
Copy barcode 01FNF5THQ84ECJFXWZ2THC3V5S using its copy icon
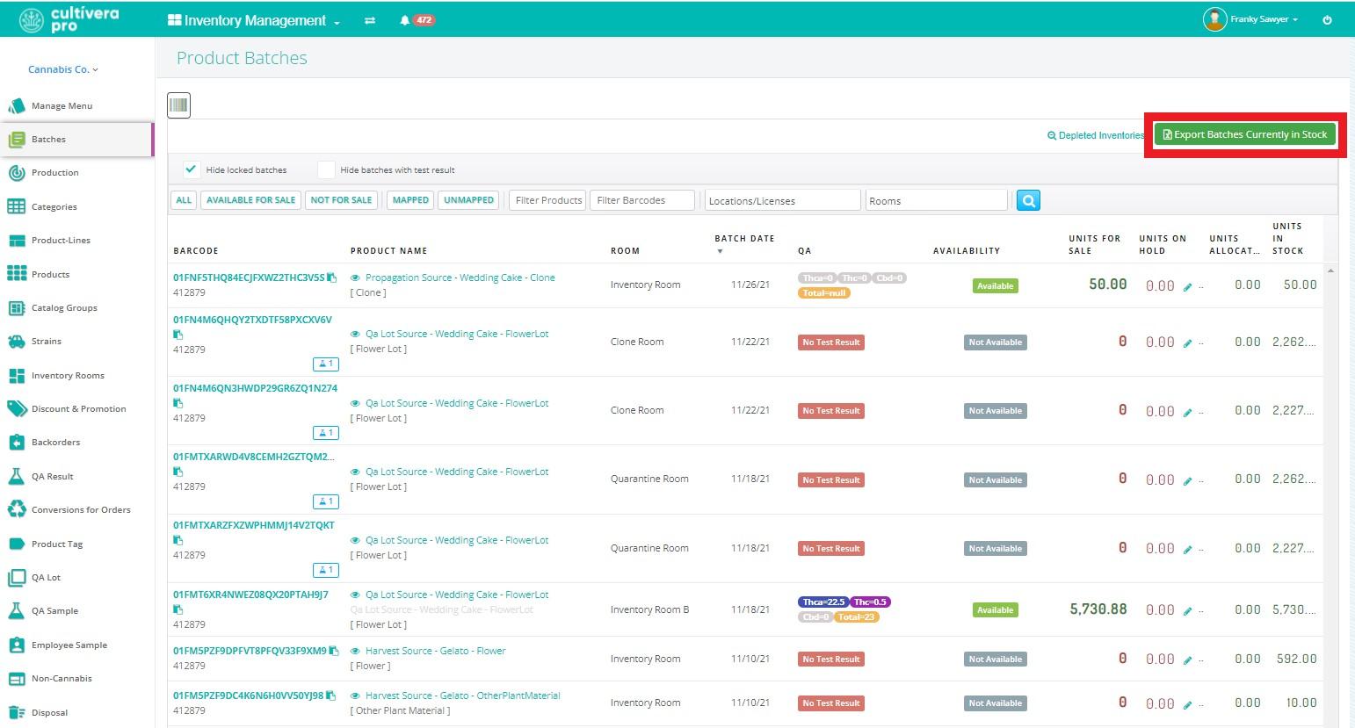click(331, 278)
